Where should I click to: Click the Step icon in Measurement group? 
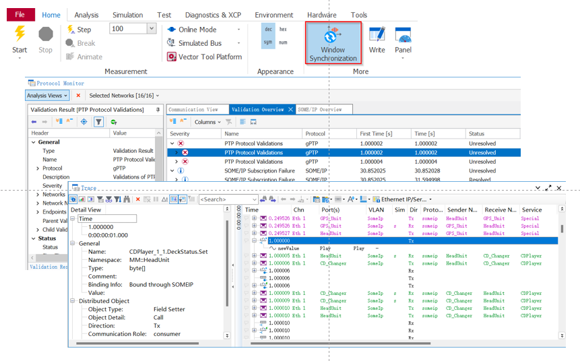(71, 29)
